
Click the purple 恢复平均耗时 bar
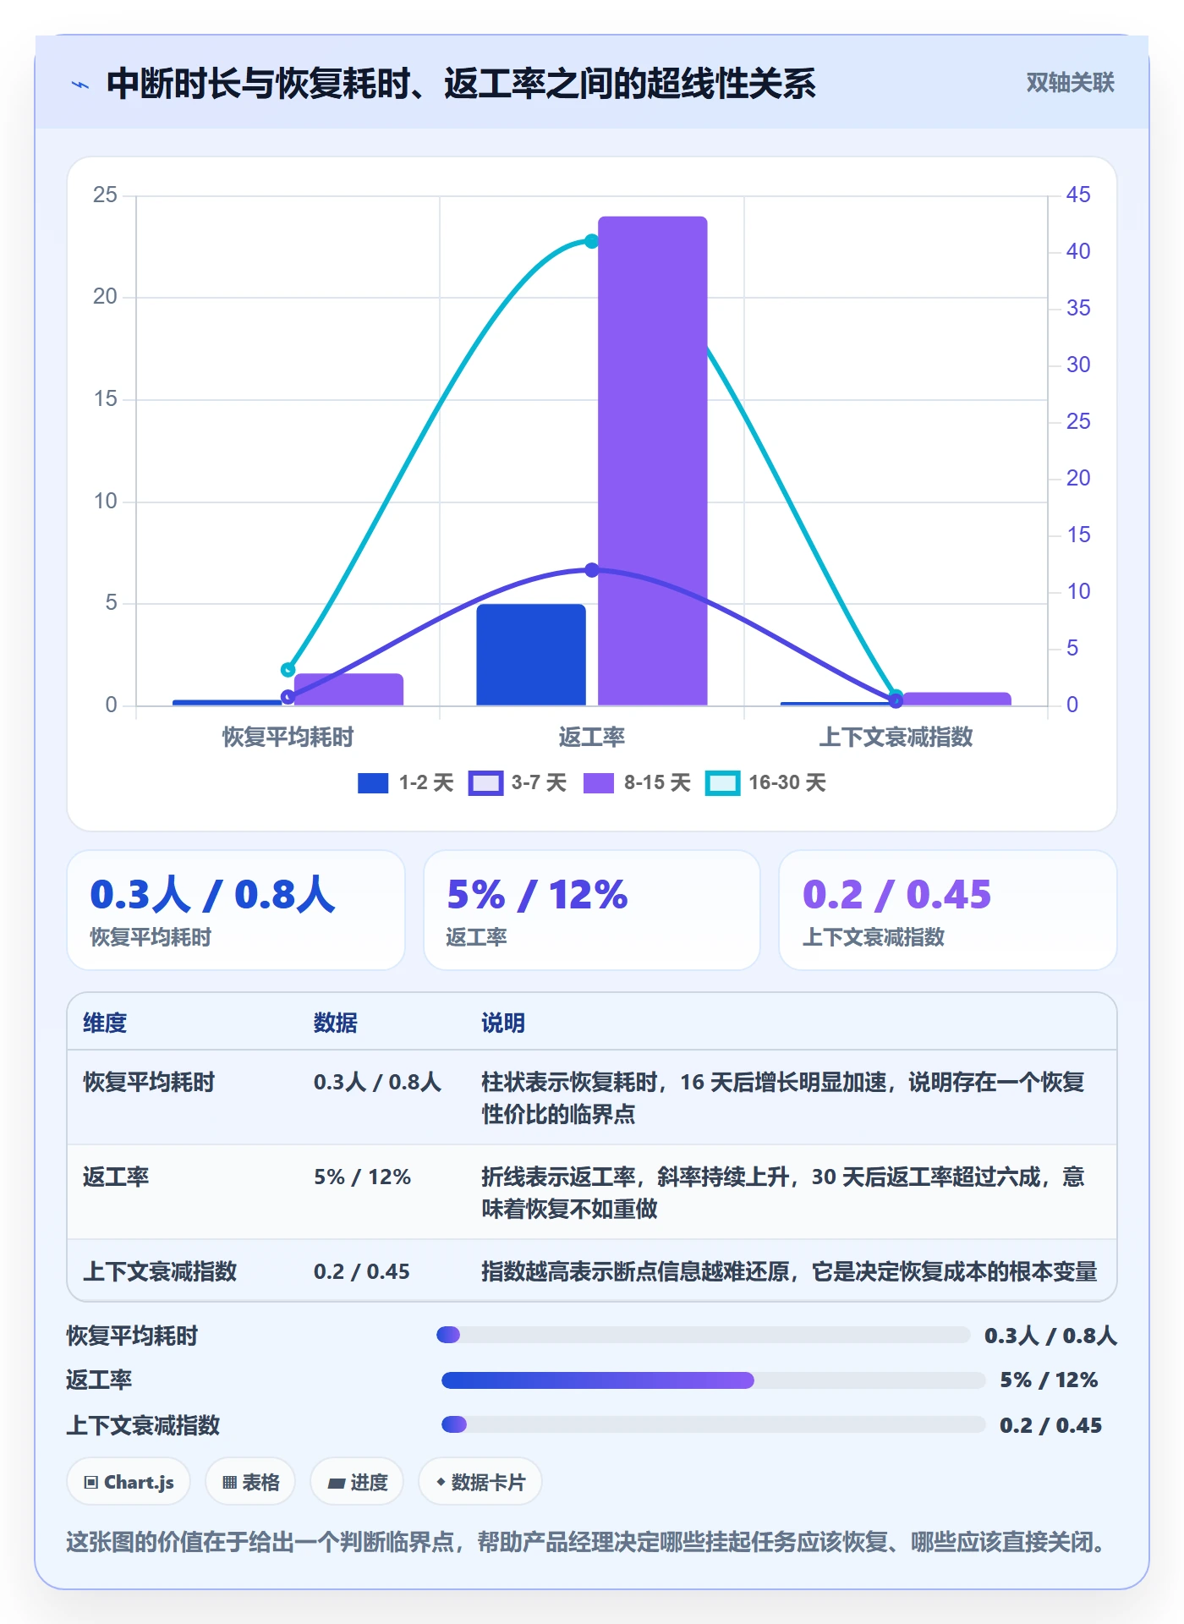coord(348,689)
